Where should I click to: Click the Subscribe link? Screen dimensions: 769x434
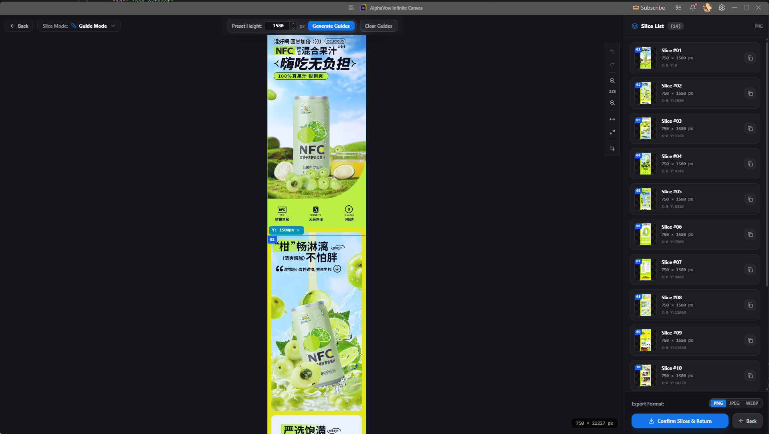[x=649, y=8]
